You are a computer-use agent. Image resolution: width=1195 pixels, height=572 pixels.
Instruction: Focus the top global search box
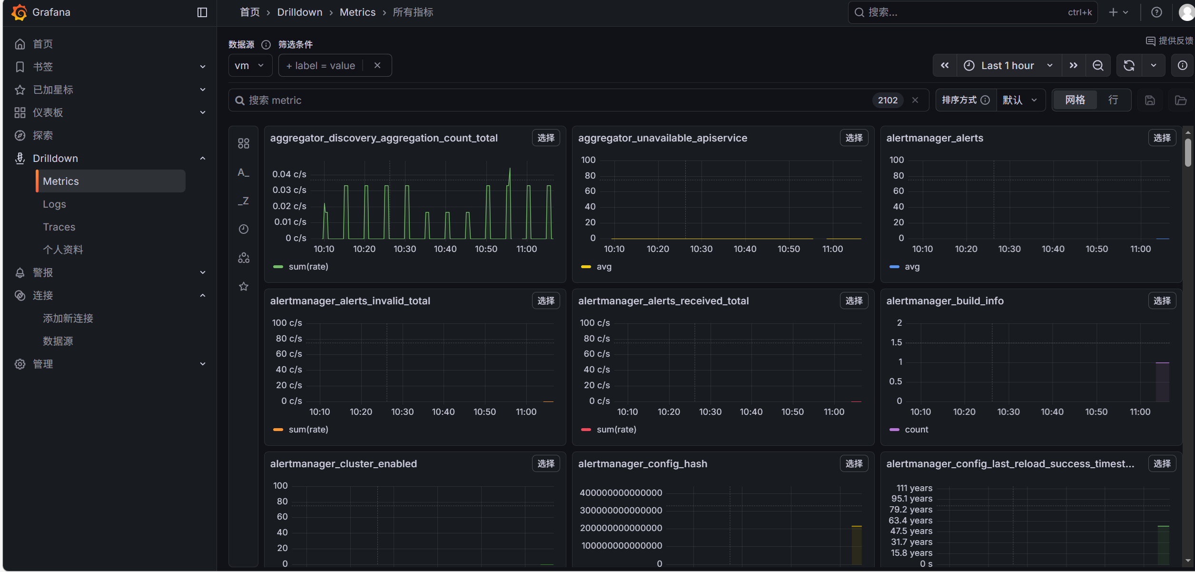tap(972, 12)
